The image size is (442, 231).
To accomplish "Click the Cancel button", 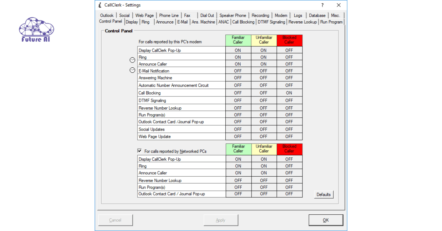I will [115, 220].
